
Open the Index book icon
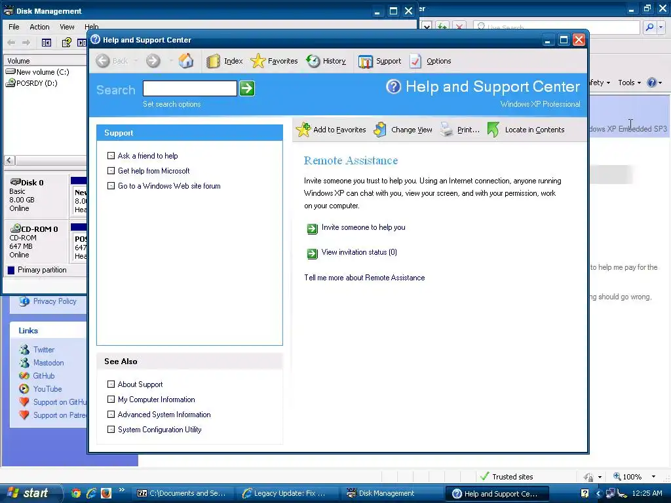[x=213, y=61]
